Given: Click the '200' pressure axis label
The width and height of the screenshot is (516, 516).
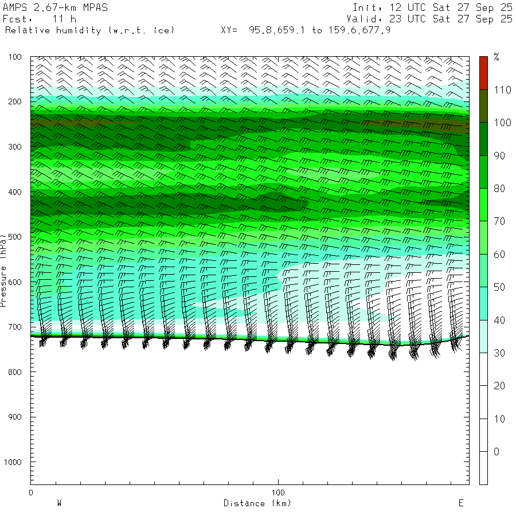Looking at the screenshot, I should coord(15,101).
